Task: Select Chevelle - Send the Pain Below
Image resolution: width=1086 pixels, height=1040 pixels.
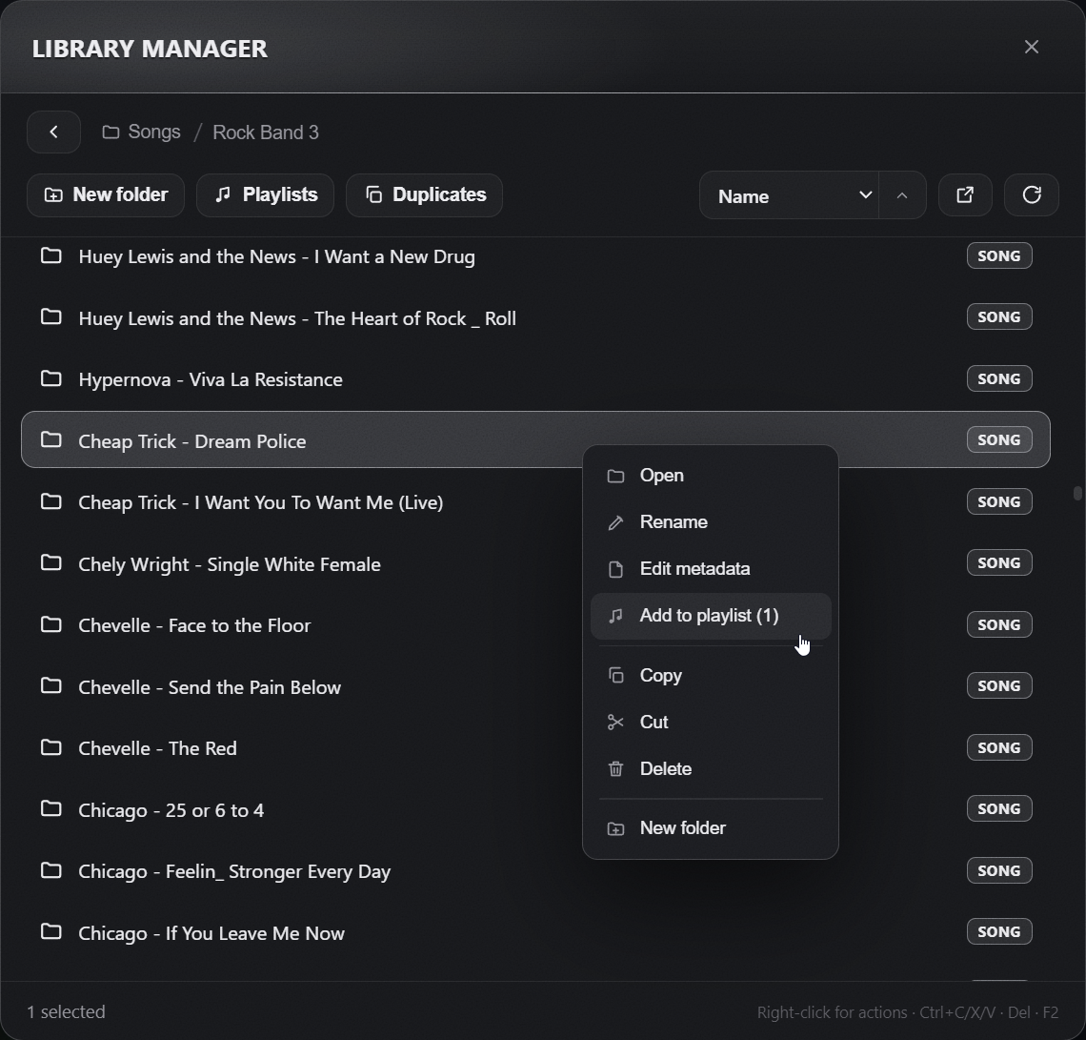Action: coord(210,687)
